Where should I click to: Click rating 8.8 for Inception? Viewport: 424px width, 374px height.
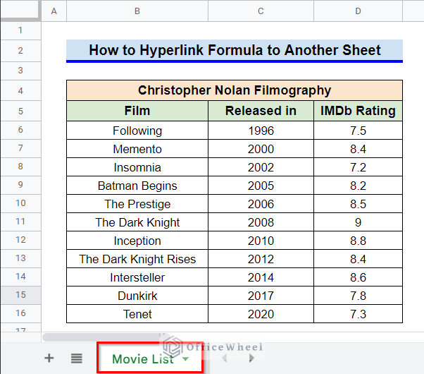(358, 241)
